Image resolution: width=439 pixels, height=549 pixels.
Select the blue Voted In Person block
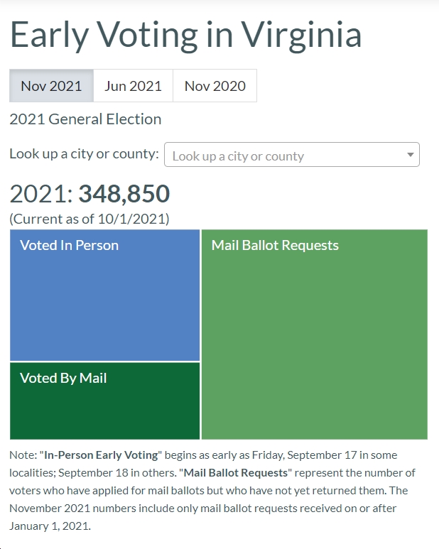(104, 295)
